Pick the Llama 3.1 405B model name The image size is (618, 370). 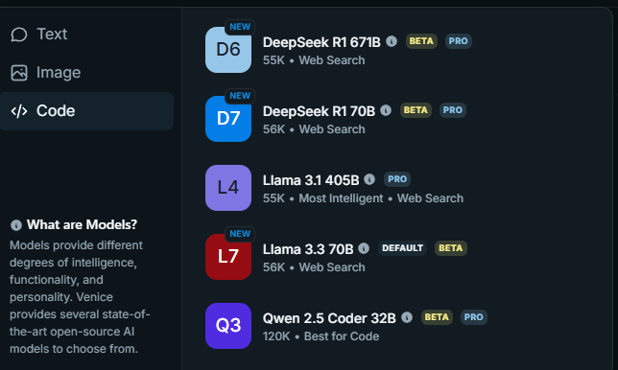pyautogui.click(x=311, y=180)
